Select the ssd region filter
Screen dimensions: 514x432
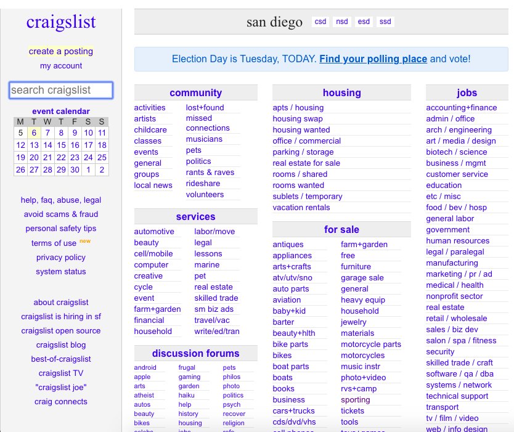(385, 22)
